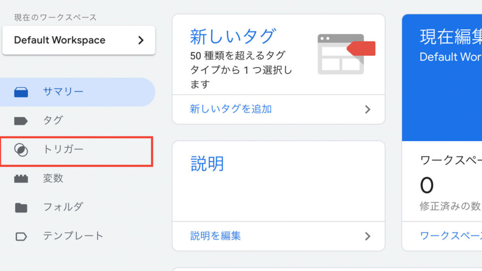Open the フォルダ section
This screenshot has width=482, height=271.
click(x=63, y=207)
